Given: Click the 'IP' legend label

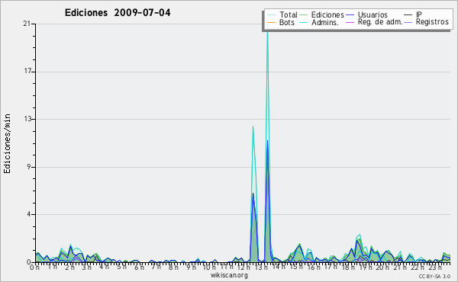Looking at the screenshot, I should click(419, 14).
